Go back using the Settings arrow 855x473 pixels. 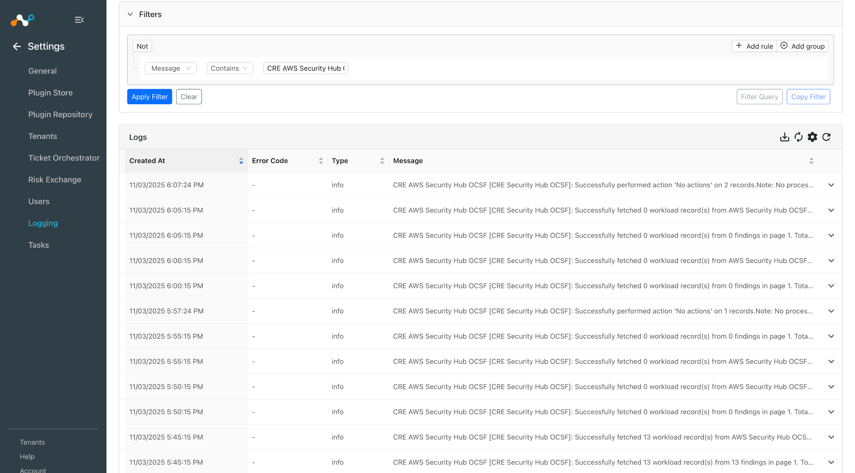(x=17, y=46)
